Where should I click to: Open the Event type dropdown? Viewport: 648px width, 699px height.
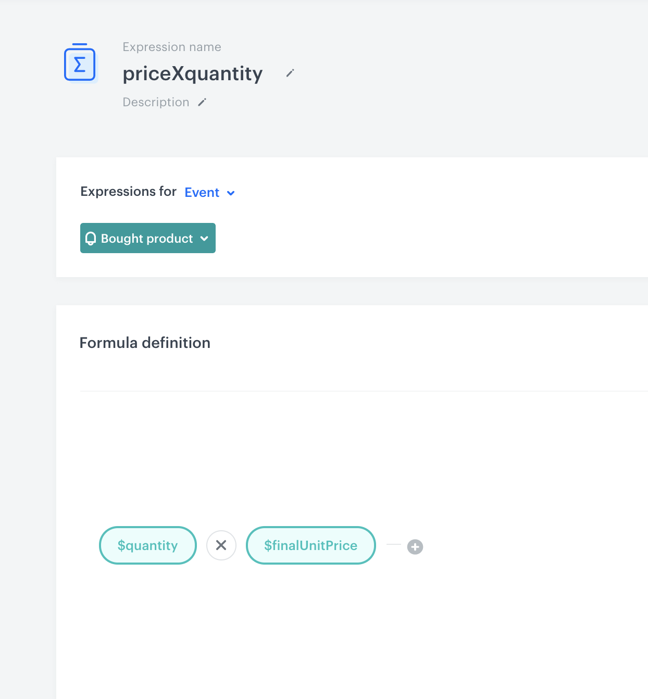[209, 192]
